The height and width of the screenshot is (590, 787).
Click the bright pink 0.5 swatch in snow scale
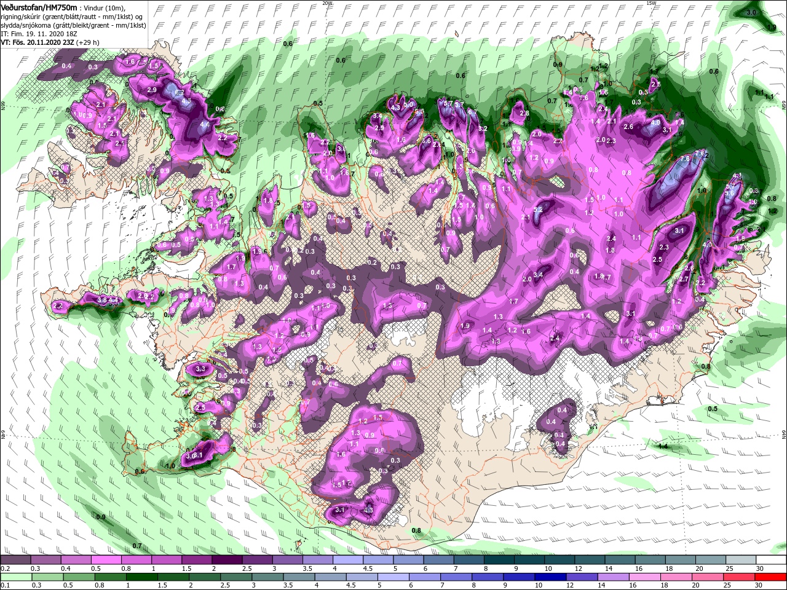click(x=106, y=560)
